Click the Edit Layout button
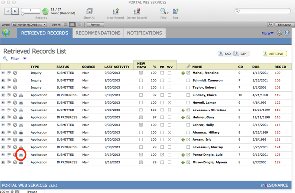This screenshot has height=193, width=295. (284, 25)
